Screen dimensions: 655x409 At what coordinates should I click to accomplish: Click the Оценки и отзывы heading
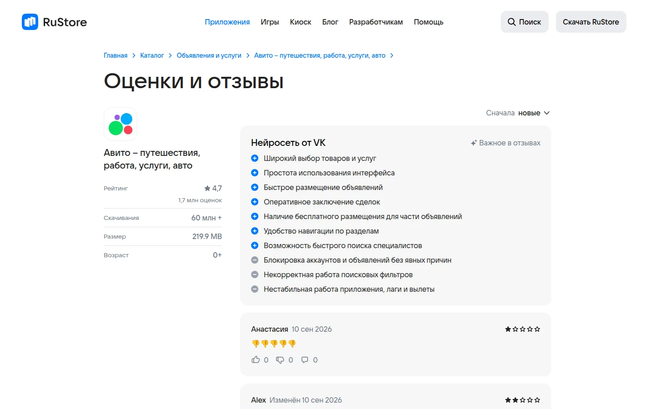[x=194, y=82]
